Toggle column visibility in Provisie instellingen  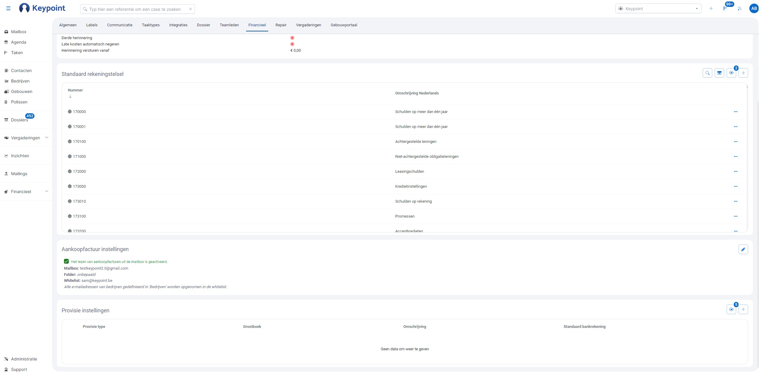[x=731, y=309]
